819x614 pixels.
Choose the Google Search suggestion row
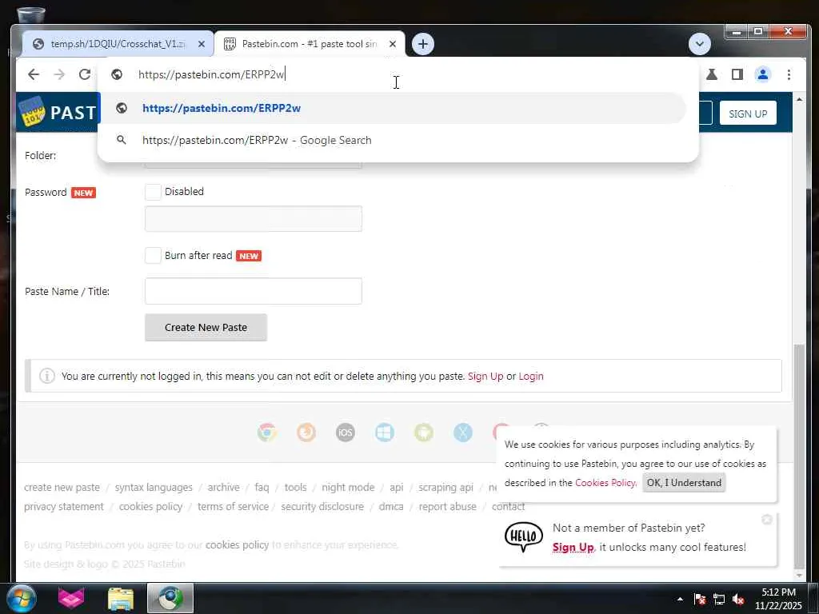[x=392, y=140]
